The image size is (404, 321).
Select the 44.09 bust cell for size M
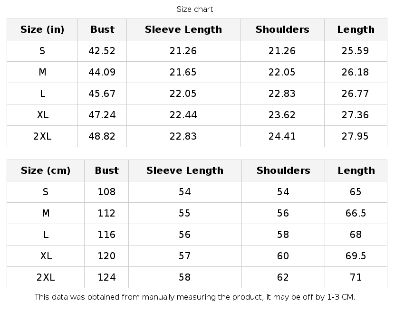click(x=102, y=72)
